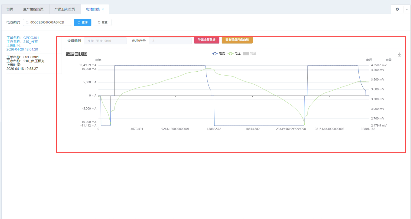Image resolution: width=411 pixels, height=219 pixels.
Task: Export all data with 导出全部数据
Action: click(207, 40)
